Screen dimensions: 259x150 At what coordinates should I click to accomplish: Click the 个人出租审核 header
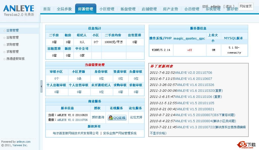[56, 85]
